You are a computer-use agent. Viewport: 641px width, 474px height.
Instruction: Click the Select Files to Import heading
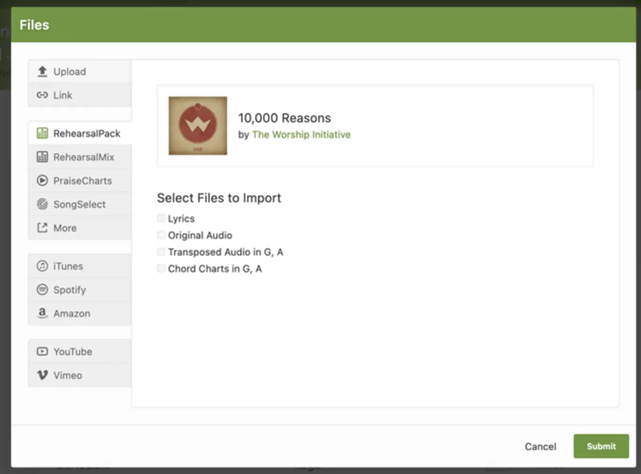click(219, 198)
